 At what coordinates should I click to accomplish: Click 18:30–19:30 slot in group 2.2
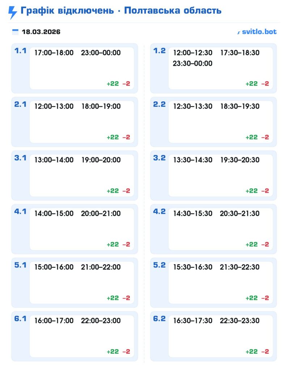(240, 107)
